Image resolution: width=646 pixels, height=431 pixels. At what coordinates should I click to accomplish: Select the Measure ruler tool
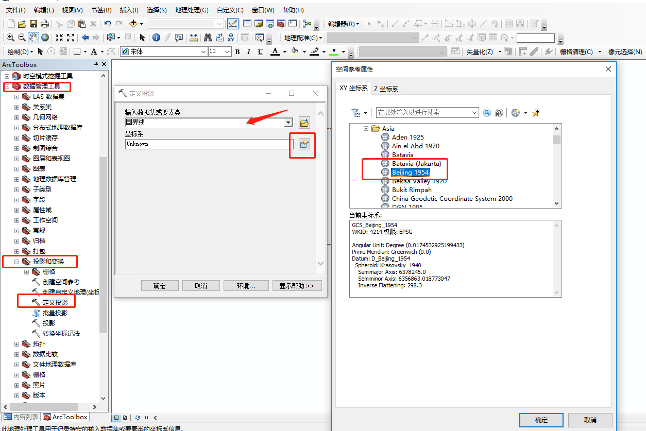[194, 38]
